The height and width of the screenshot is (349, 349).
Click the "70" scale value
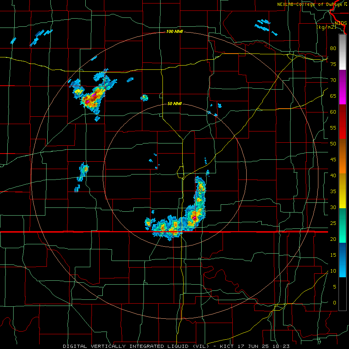click(x=333, y=80)
